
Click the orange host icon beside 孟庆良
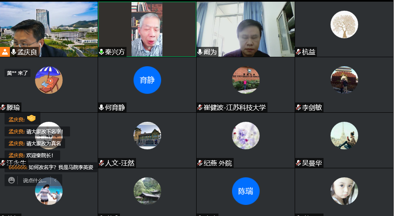pos(5,52)
